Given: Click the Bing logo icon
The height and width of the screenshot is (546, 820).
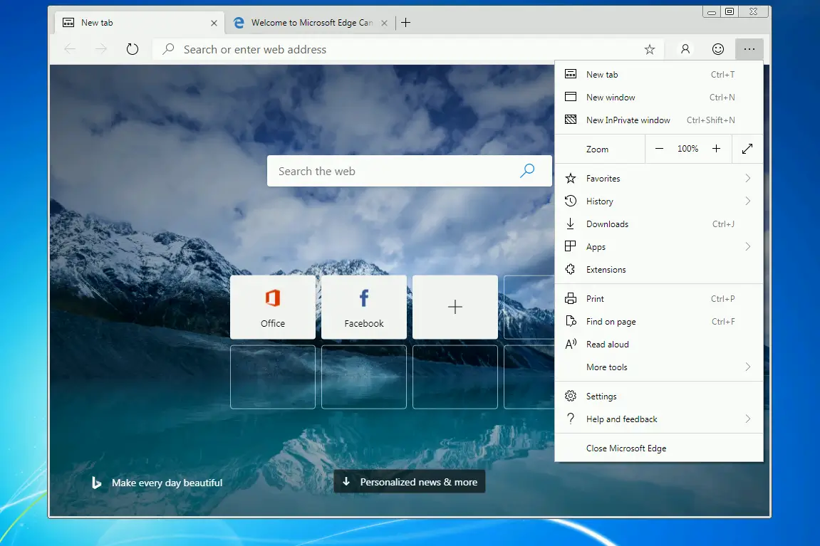Looking at the screenshot, I should (96, 483).
